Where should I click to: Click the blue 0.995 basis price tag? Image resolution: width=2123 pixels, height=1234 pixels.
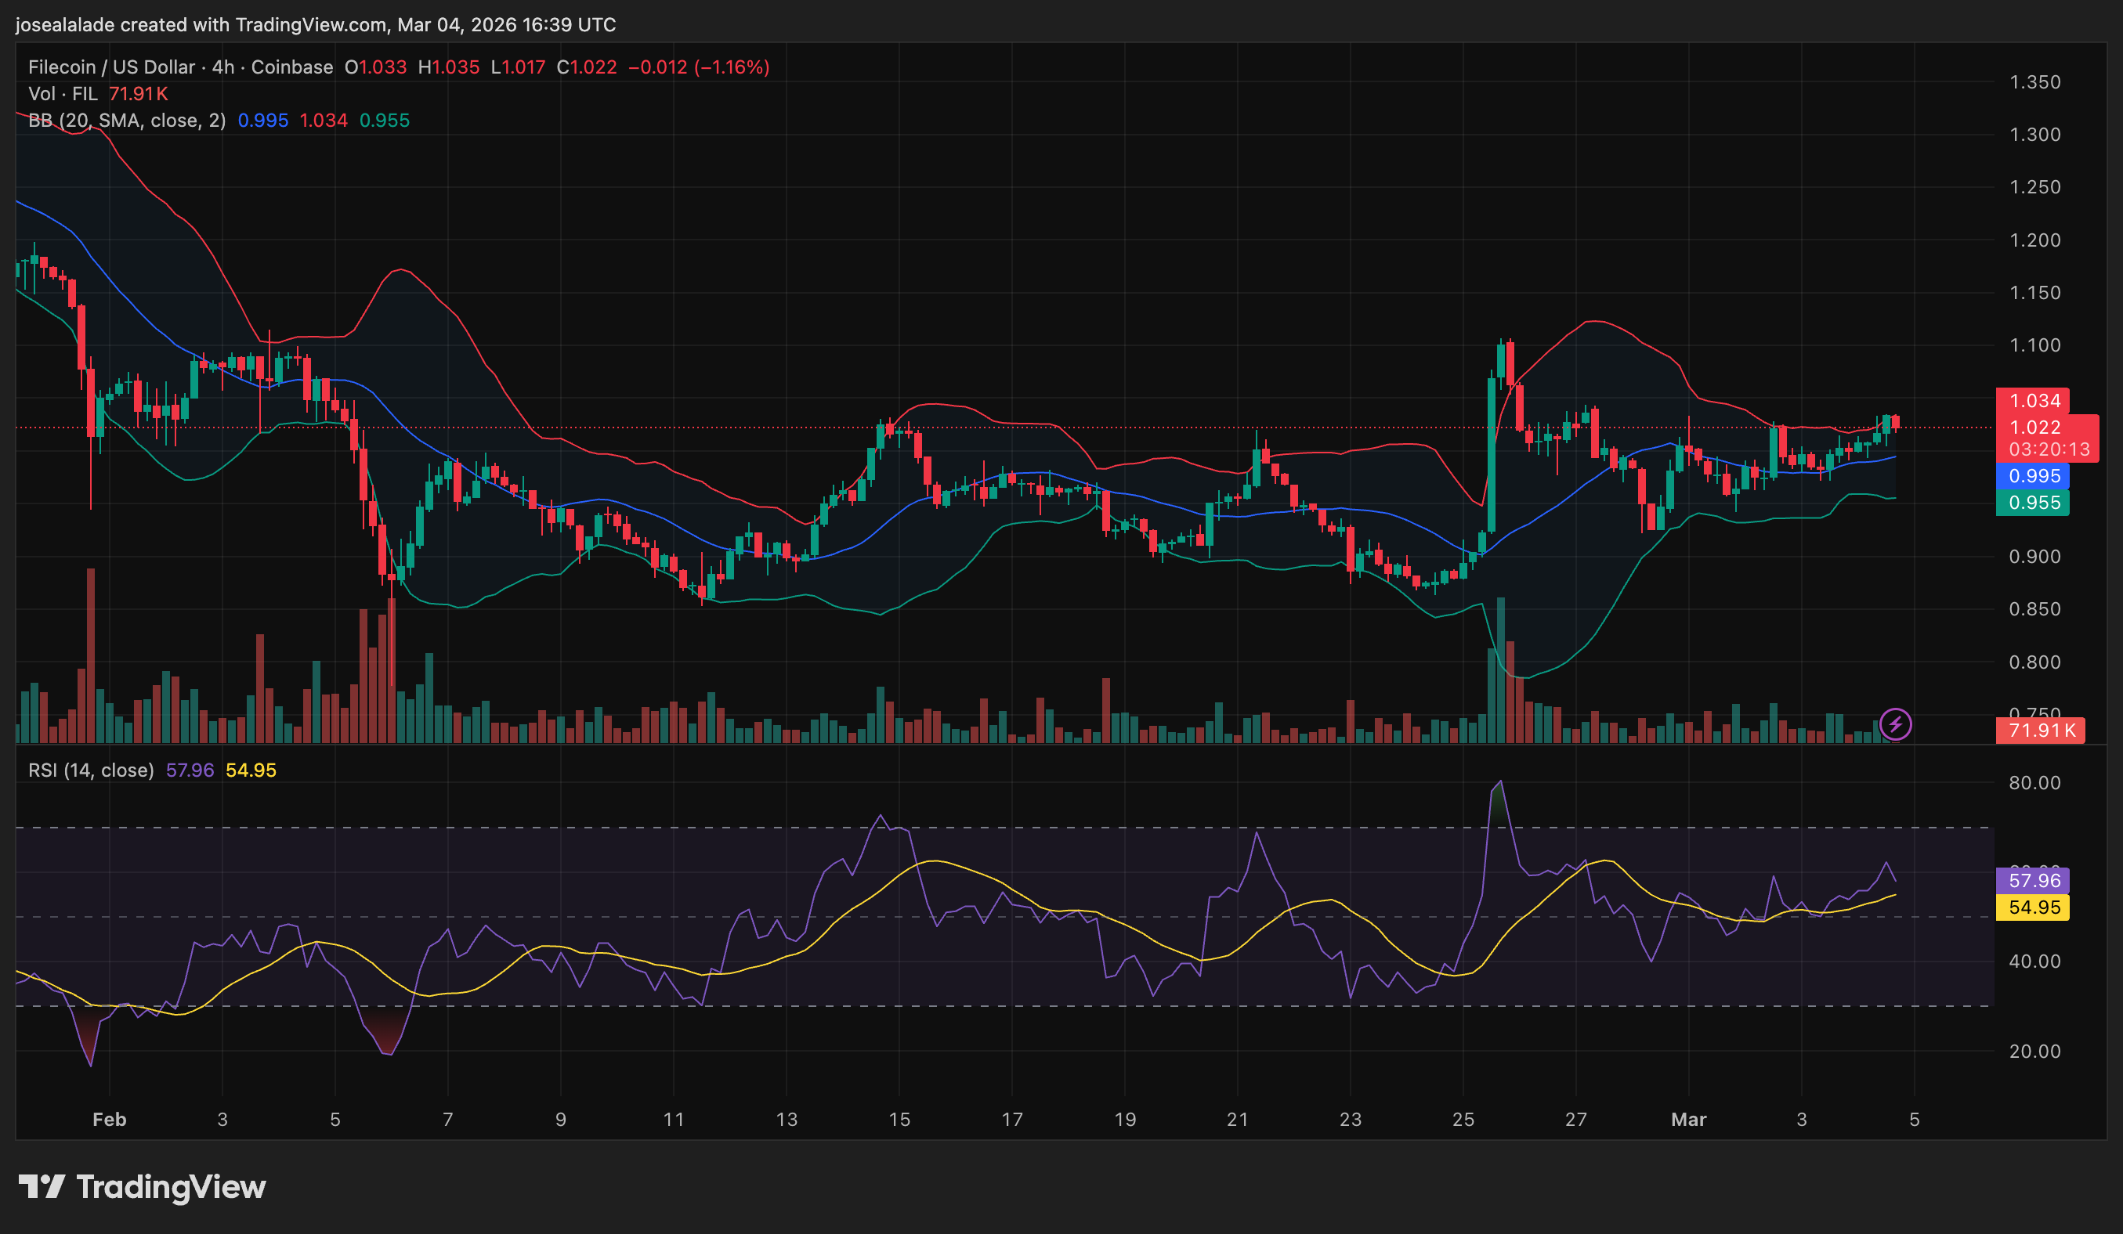click(2034, 475)
